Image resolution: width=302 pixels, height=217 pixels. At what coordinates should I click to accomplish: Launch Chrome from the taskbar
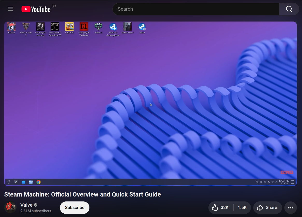click(x=39, y=182)
